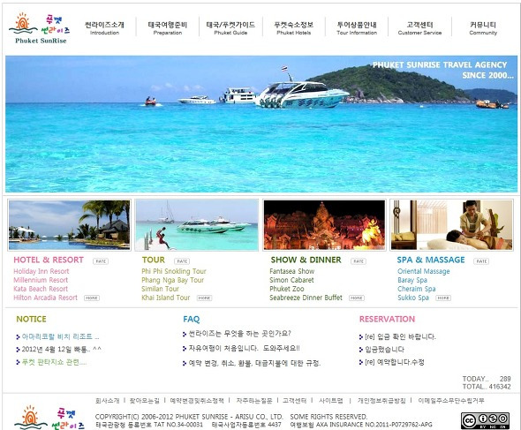
Task: Click the footer Phuket SunRise logo
Action: click(x=49, y=418)
